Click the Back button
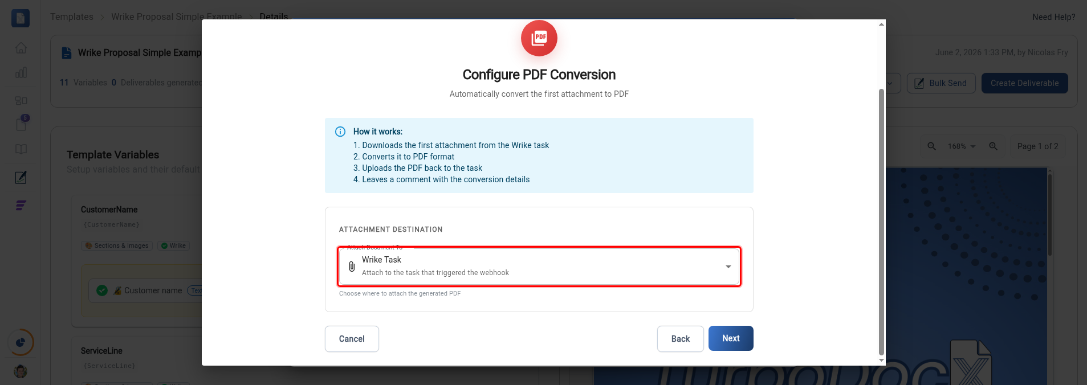Image resolution: width=1087 pixels, height=385 pixels. click(x=680, y=339)
